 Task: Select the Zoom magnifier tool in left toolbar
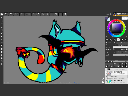tap(2, 64)
